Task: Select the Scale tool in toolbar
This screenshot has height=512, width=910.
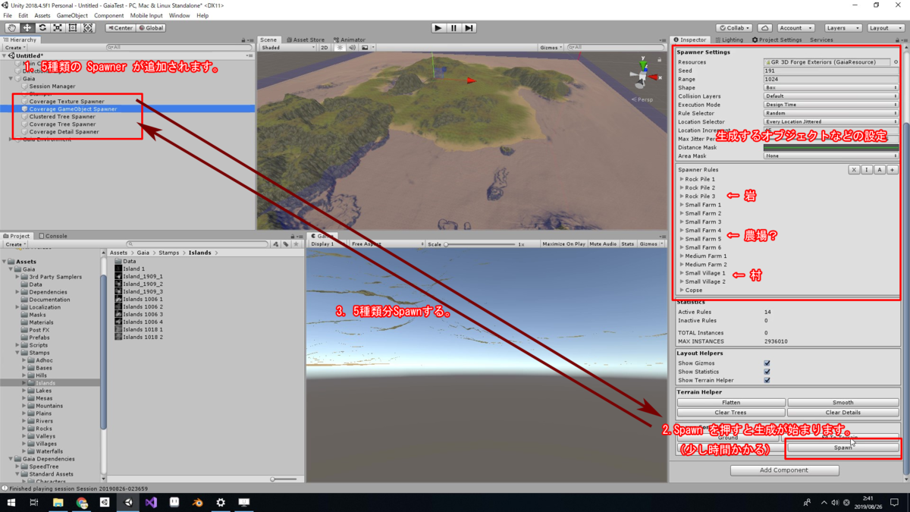Action: pyautogui.click(x=58, y=28)
